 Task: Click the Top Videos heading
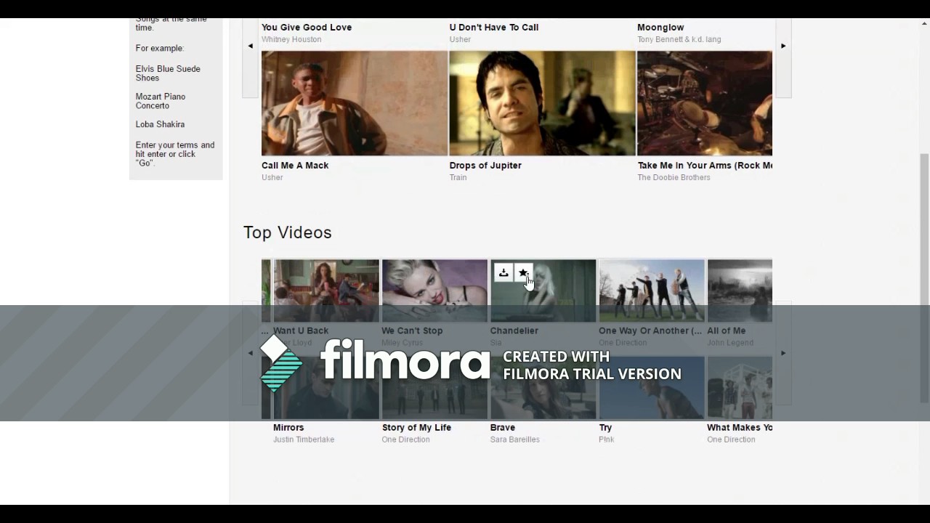pos(288,232)
